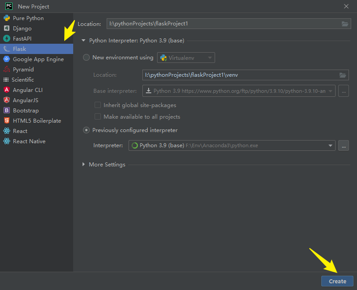Image resolution: width=357 pixels, height=290 pixels.
Task: Select FastAPI project type
Action: tap(37, 38)
